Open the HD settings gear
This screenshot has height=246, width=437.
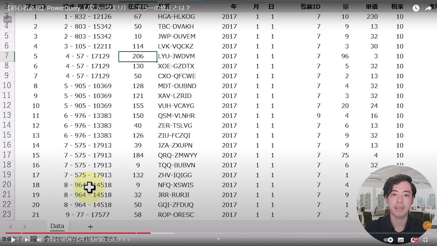pos(414,240)
